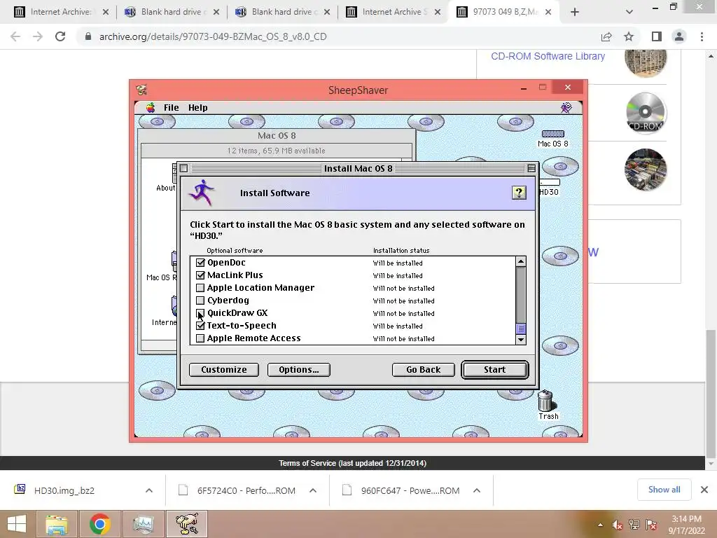The image size is (717, 538).
Task: Expand HD30.img_.bz2 download options
Action: point(149,490)
